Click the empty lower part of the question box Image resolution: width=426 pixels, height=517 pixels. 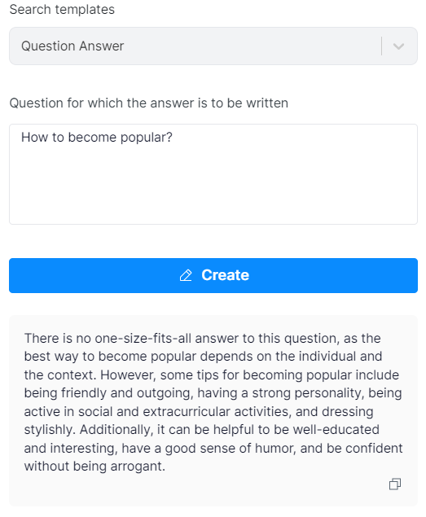pos(213,195)
